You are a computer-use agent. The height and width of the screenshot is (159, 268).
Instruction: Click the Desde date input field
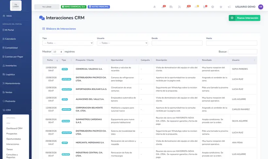[x=177, y=43]
